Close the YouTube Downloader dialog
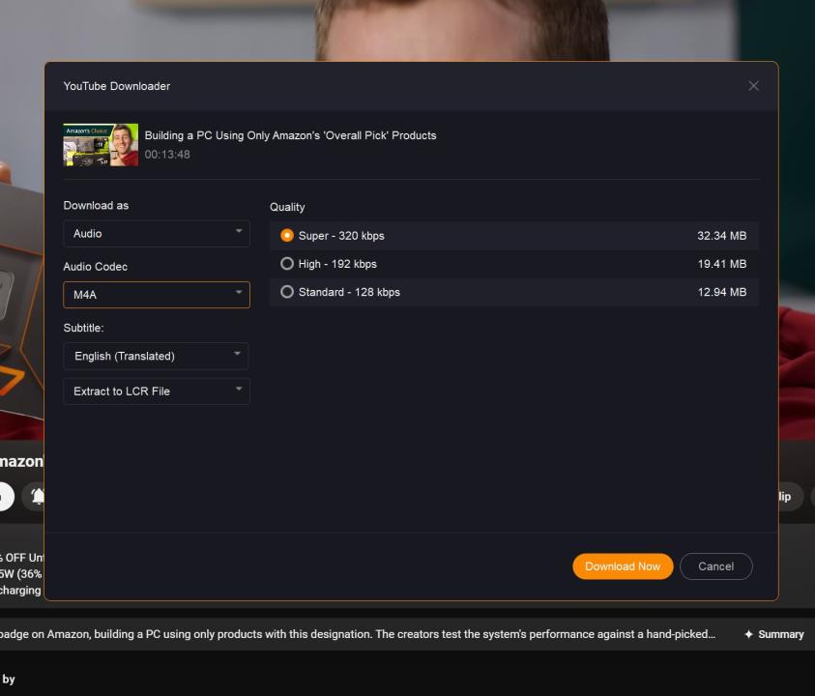Screen dimensions: 815x696 click(x=753, y=86)
